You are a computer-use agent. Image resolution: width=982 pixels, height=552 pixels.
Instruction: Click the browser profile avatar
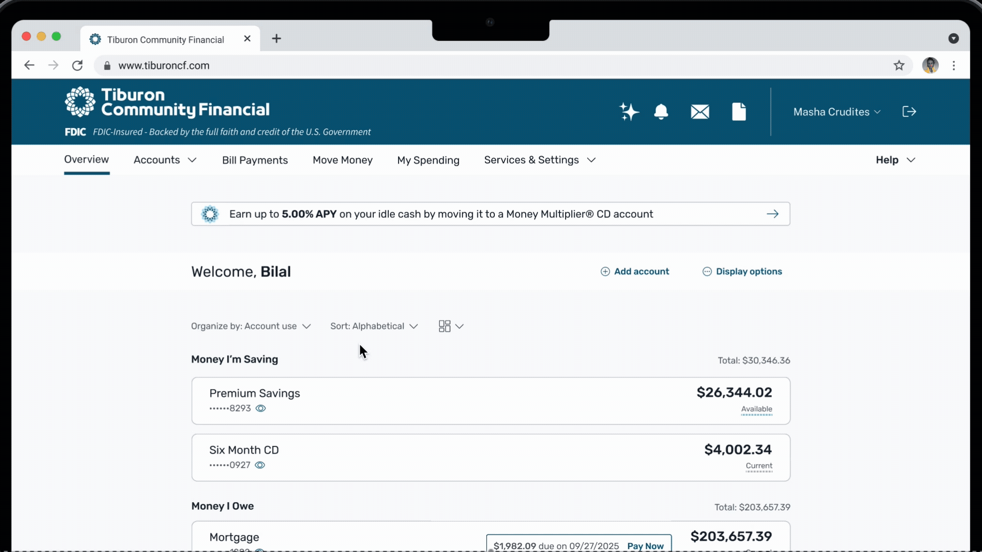(930, 66)
